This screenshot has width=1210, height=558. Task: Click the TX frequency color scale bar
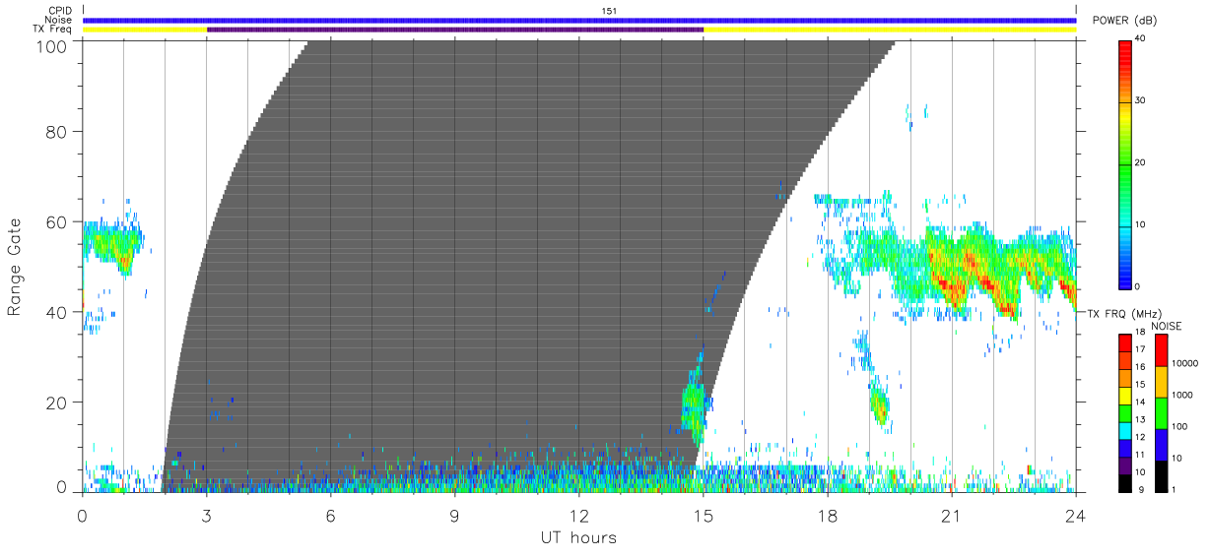click(1125, 412)
